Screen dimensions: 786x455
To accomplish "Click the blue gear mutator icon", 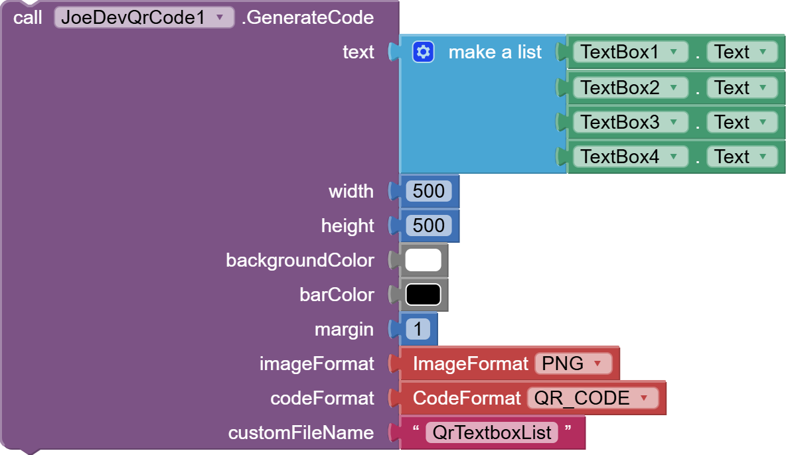I will pyautogui.click(x=423, y=52).
